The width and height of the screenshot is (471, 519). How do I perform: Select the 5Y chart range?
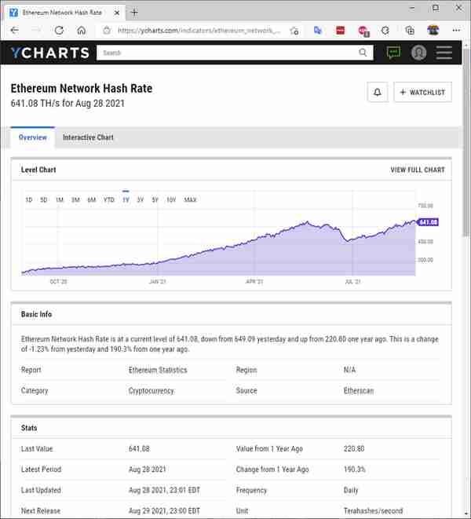tap(155, 200)
